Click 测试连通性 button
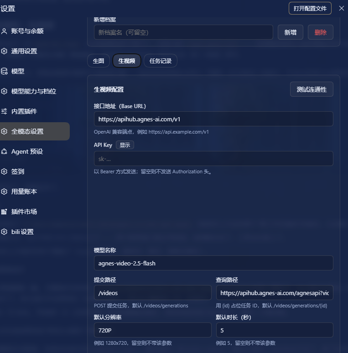Viewport: 348px width, 353px height. 312,89
